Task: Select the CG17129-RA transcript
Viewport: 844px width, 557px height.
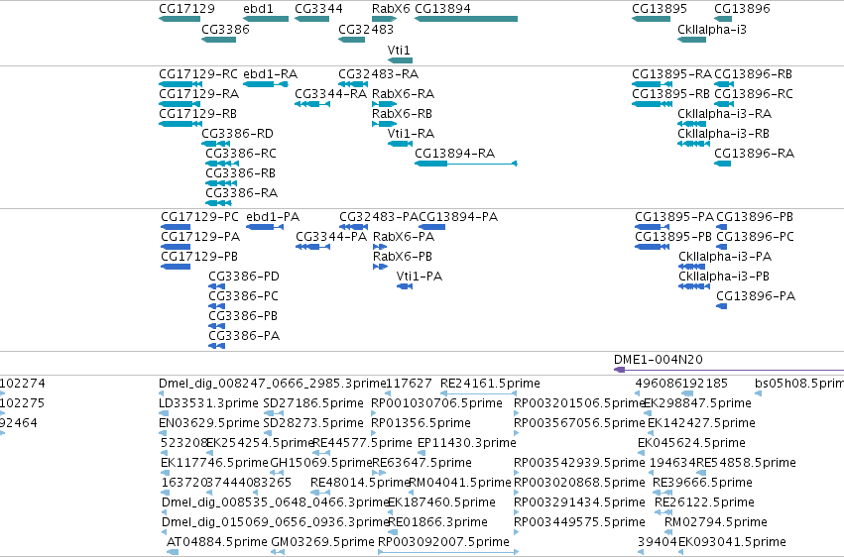Action: [180, 104]
